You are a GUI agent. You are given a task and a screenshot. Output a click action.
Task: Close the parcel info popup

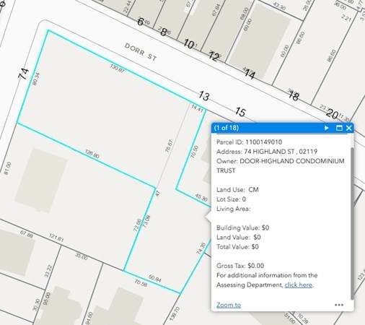tap(349, 128)
